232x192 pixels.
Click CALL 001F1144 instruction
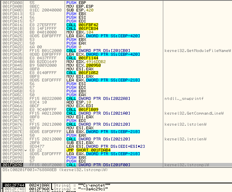[x=82, y=58]
